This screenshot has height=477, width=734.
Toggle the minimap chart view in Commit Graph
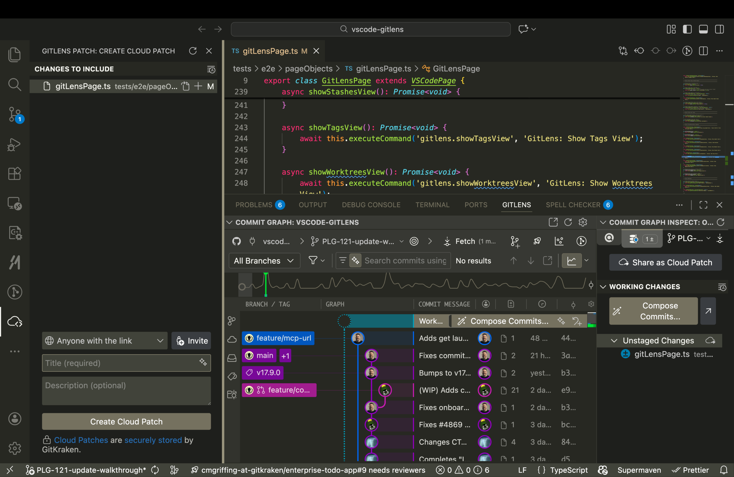(572, 260)
